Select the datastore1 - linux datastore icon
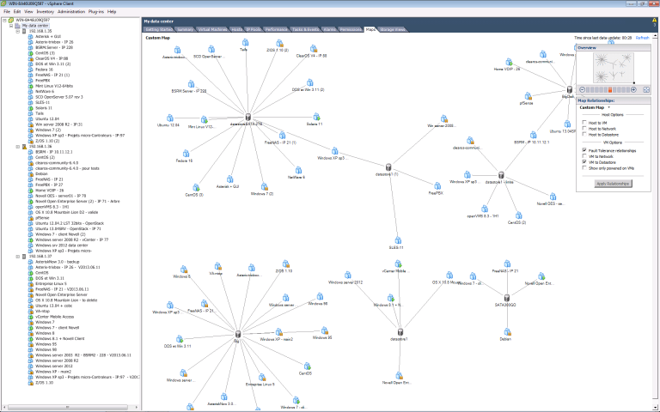Image resolution: width=660 pixels, height=412 pixels. coord(501,175)
